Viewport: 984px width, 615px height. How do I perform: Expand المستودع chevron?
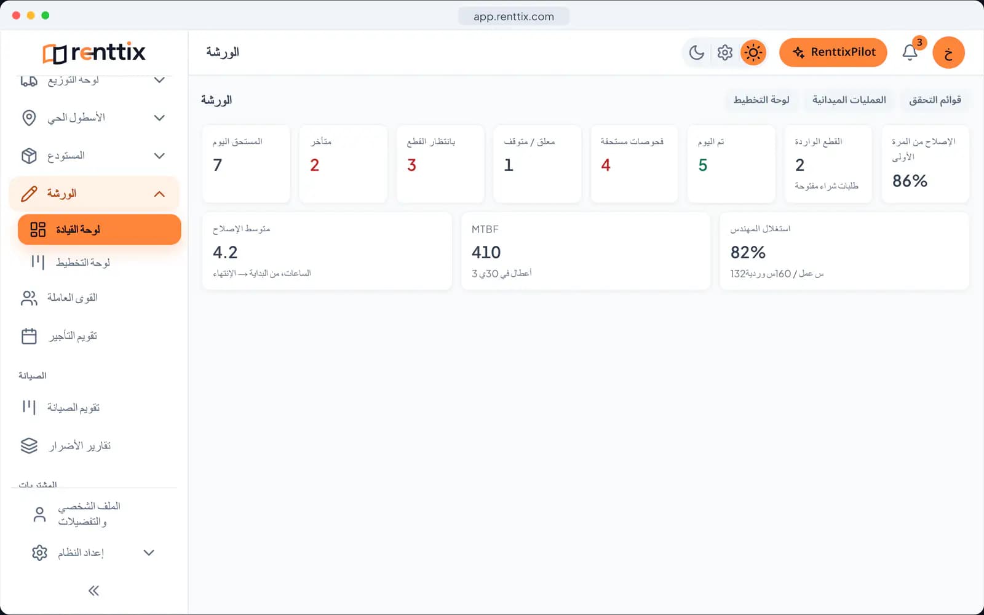pyautogui.click(x=159, y=156)
